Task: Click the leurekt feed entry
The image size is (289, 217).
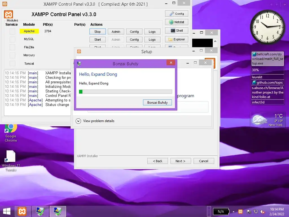Action: 268,77
